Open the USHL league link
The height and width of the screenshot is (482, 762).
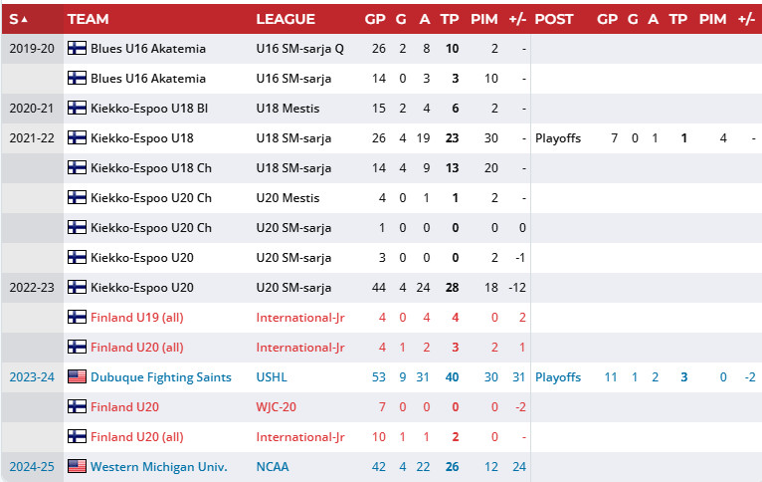point(273,377)
